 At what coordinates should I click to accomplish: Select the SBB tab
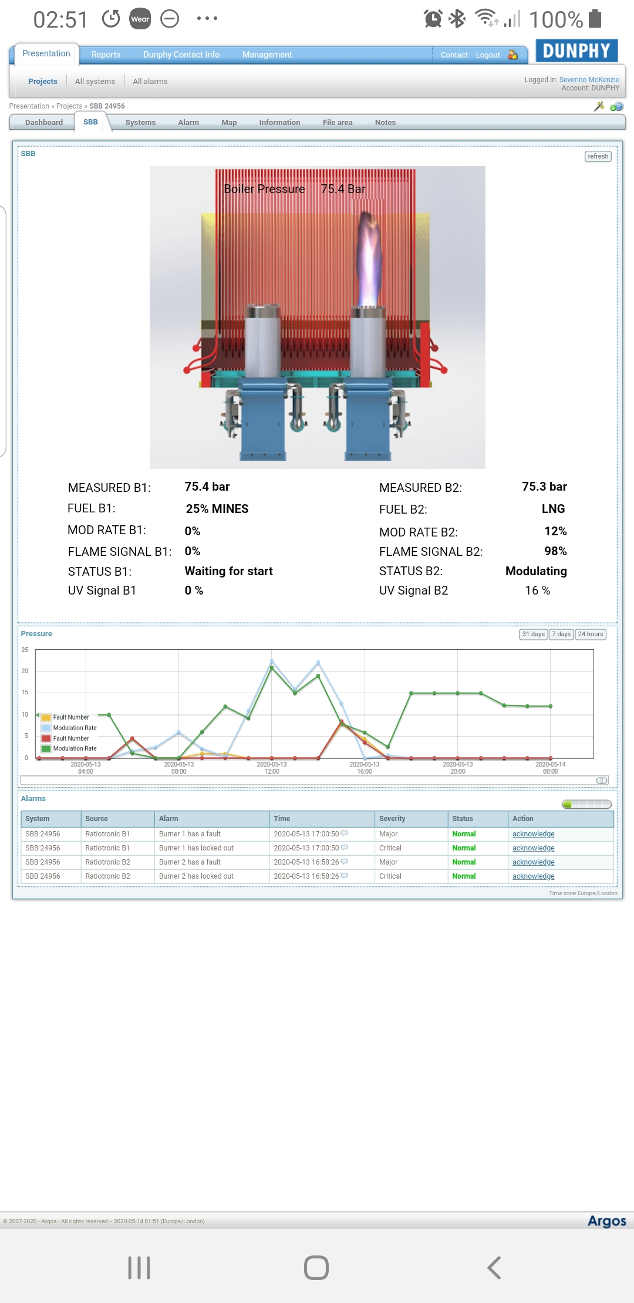tap(90, 121)
